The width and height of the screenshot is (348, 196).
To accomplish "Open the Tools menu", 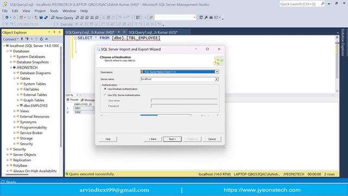I will click(54, 11).
